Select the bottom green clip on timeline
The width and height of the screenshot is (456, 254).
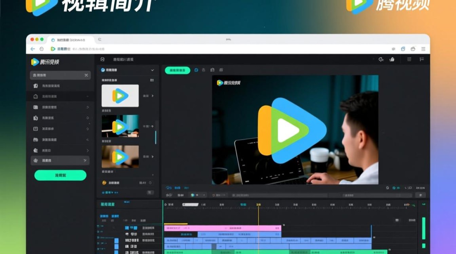275,252
